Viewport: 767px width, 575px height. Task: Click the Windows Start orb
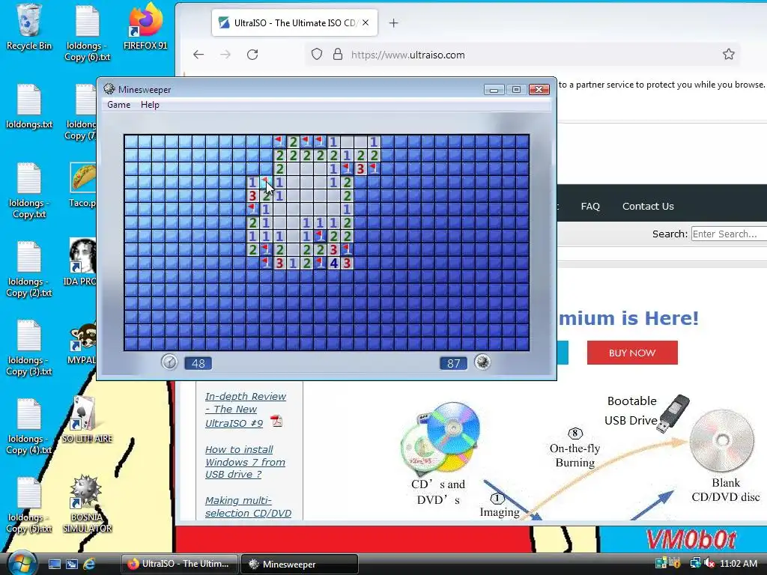click(21, 563)
